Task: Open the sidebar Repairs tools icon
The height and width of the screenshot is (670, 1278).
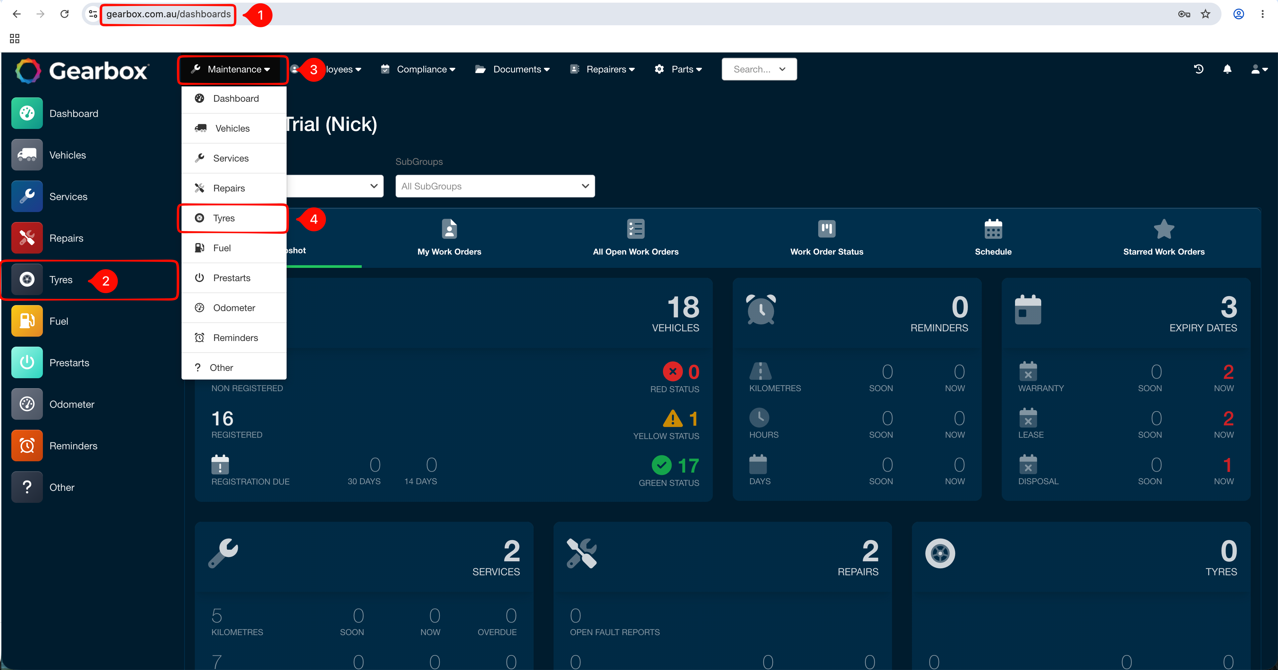Action: [x=27, y=238]
